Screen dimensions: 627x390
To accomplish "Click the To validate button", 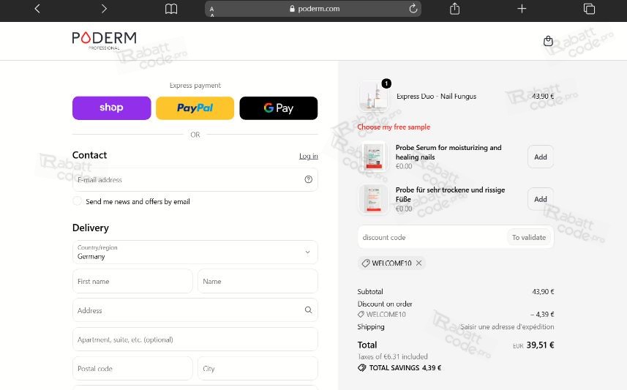I will (x=529, y=237).
